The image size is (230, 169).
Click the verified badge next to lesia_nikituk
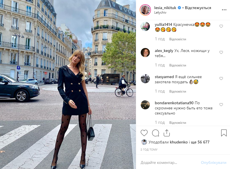click(179, 8)
